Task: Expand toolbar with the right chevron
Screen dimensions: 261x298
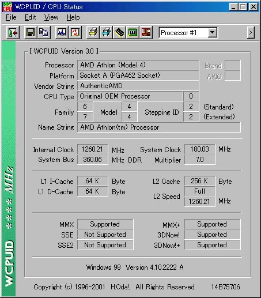Action: point(251,33)
